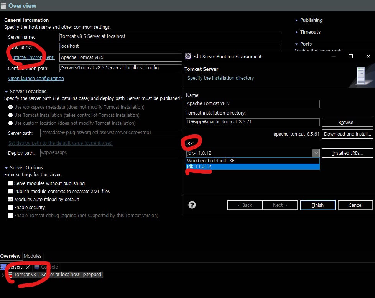The height and width of the screenshot is (298, 375).
Task: Open the JRE dropdown arrow
Action: 316,153
